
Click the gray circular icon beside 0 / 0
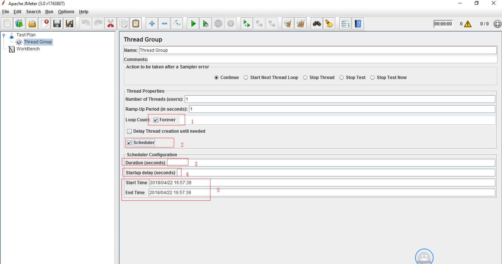point(497,24)
